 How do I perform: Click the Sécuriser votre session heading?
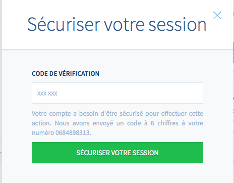click(117, 25)
